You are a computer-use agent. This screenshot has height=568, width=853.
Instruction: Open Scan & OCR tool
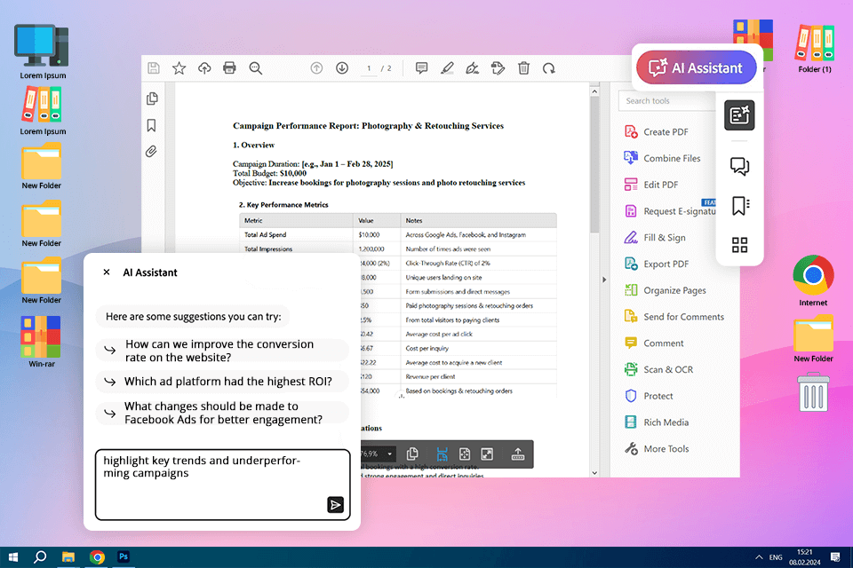pos(658,369)
